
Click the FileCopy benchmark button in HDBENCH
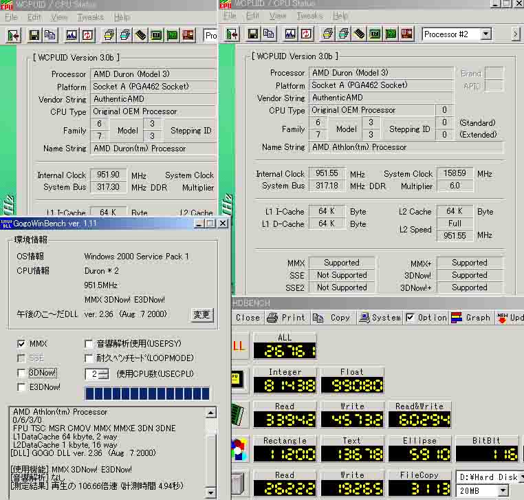coord(419,483)
